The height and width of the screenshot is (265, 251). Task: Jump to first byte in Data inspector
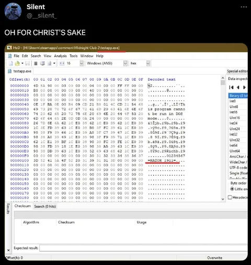pyautogui.click(x=231, y=87)
